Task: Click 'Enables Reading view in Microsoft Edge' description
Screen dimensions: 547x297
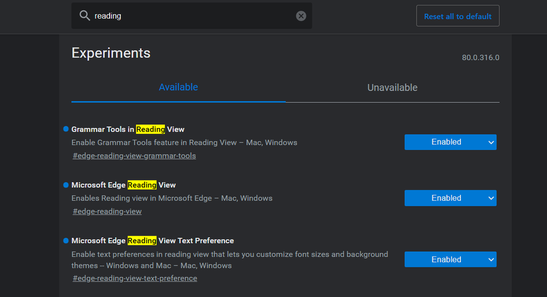Action: point(172,198)
